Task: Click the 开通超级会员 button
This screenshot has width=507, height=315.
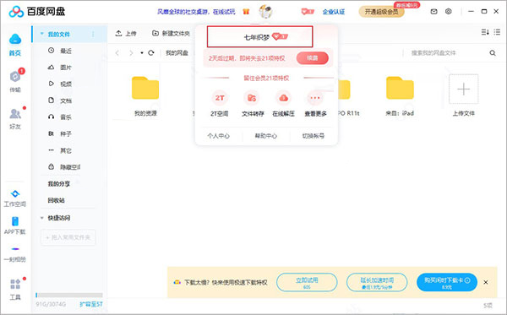Action: pyautogui.click(x=382, y=12)
